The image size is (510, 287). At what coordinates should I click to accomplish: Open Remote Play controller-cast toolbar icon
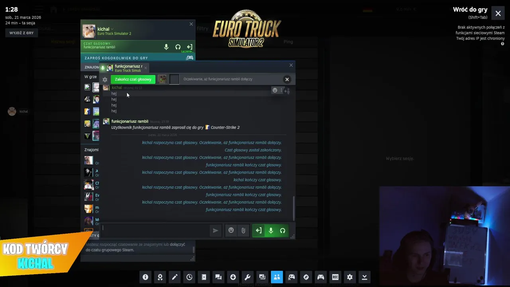[x=291, y=277]
